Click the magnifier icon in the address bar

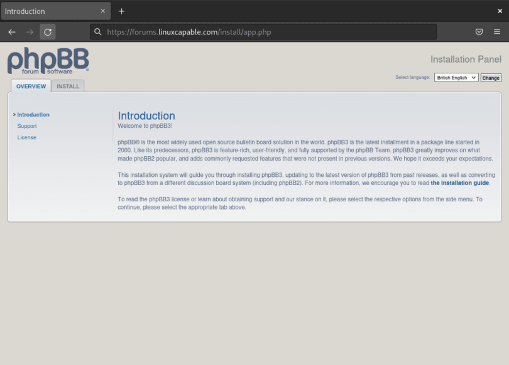(97, 31)
